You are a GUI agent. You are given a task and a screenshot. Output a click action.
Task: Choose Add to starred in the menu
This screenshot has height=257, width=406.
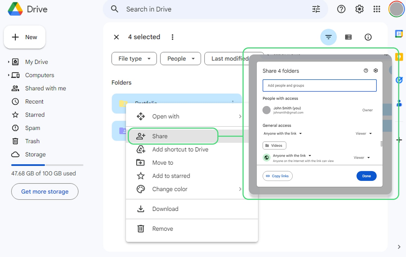point(171,176)
